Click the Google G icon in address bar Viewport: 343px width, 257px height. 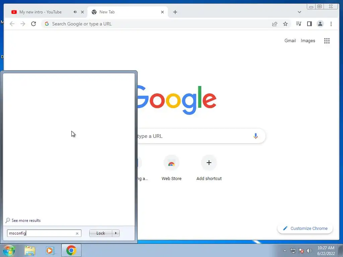(x=47, y=24)
